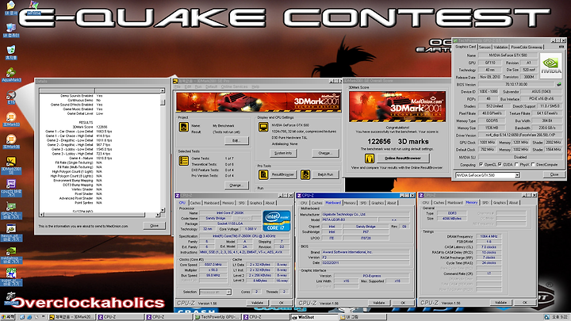Click the Online ResultBrowser button
Screen dimensions: 571x321
click(x=403, y=159)
